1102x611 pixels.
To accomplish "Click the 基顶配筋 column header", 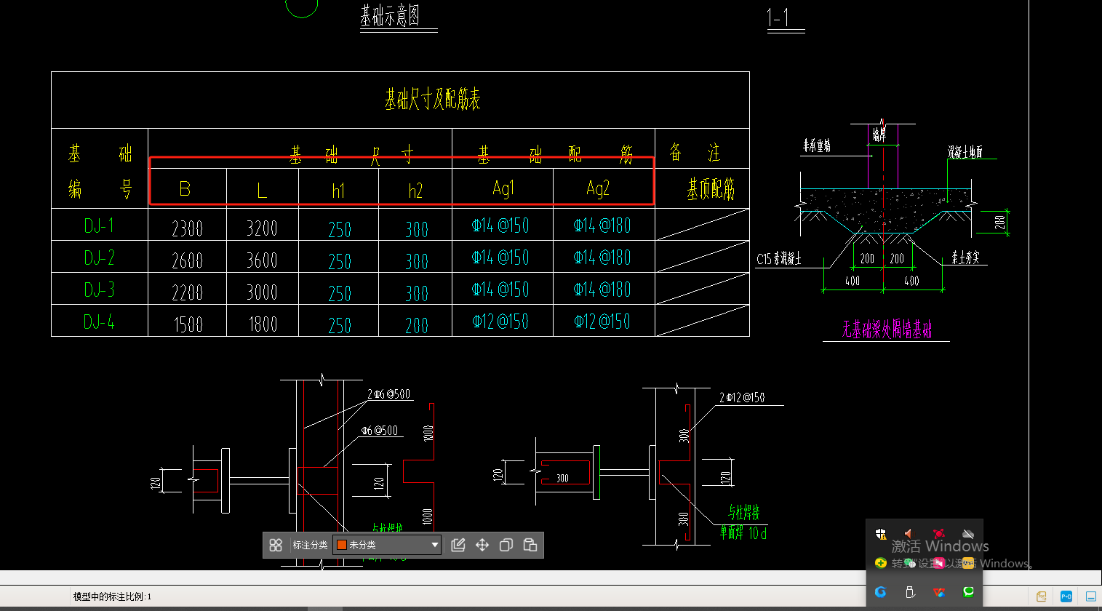I will pyautogui.click(x=711, y=189).
